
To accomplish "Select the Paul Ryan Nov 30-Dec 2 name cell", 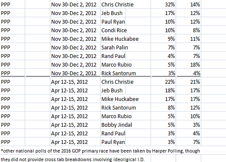I will click(113, 22).
